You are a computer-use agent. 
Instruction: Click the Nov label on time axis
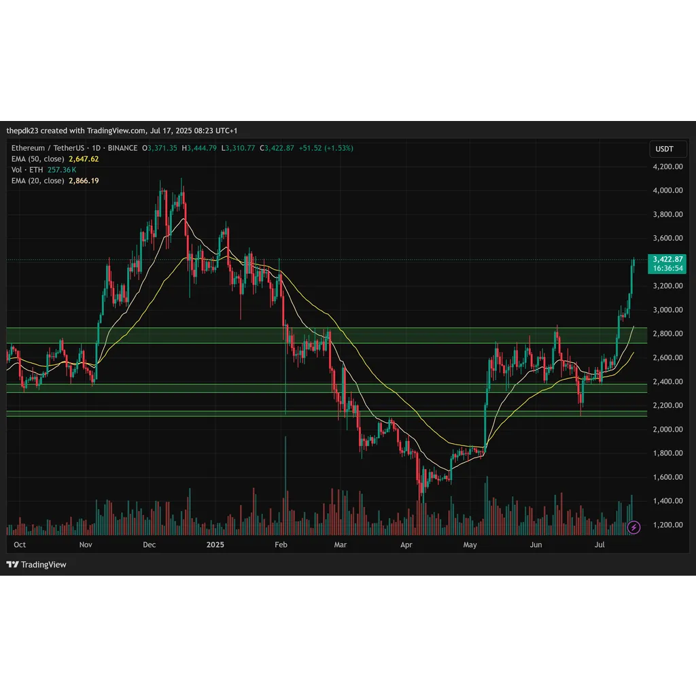(86, 544)
